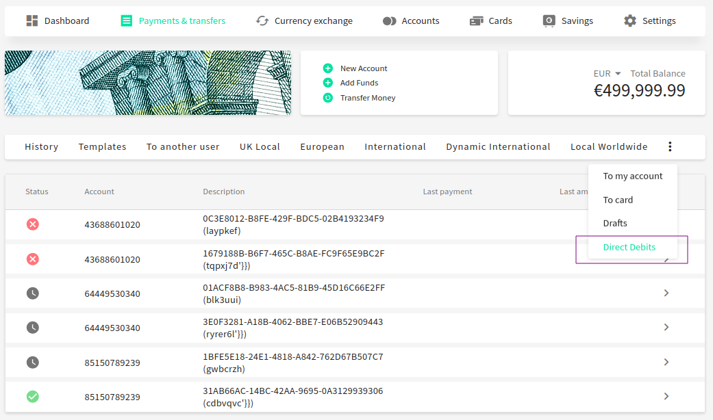Open the Payments & transfers section
The width and height of the screenshot is (713, 420).
coord(173,21)
